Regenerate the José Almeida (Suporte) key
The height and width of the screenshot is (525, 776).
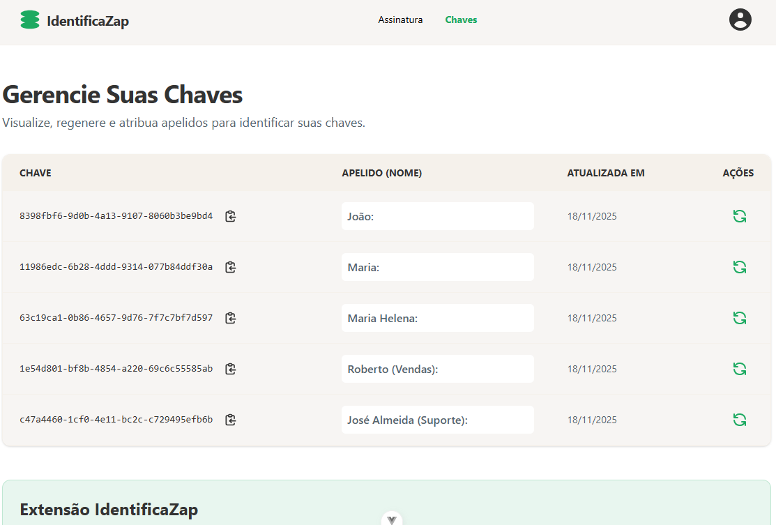coord(740,420)
